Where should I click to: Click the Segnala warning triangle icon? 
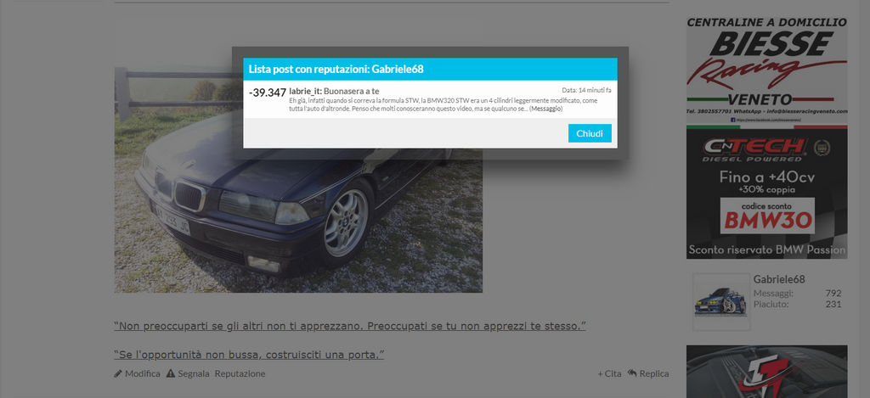[x=171, y=373]
